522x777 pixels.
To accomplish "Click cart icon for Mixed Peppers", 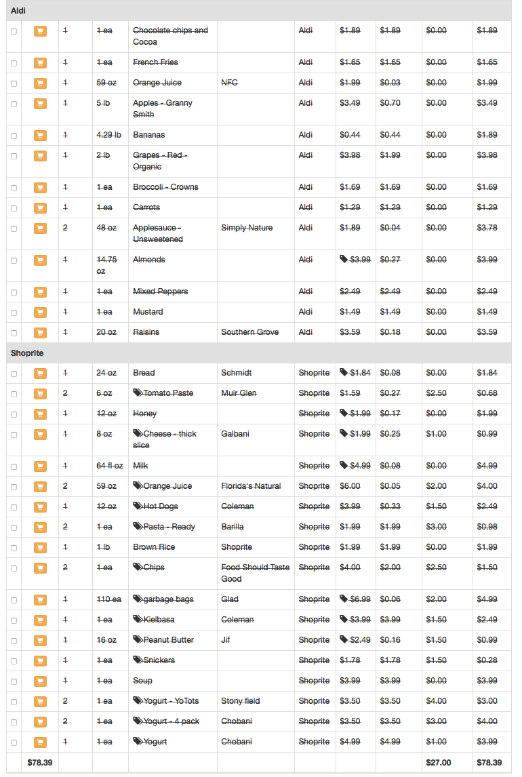I will pyautogui.click(x=40, y=292).
